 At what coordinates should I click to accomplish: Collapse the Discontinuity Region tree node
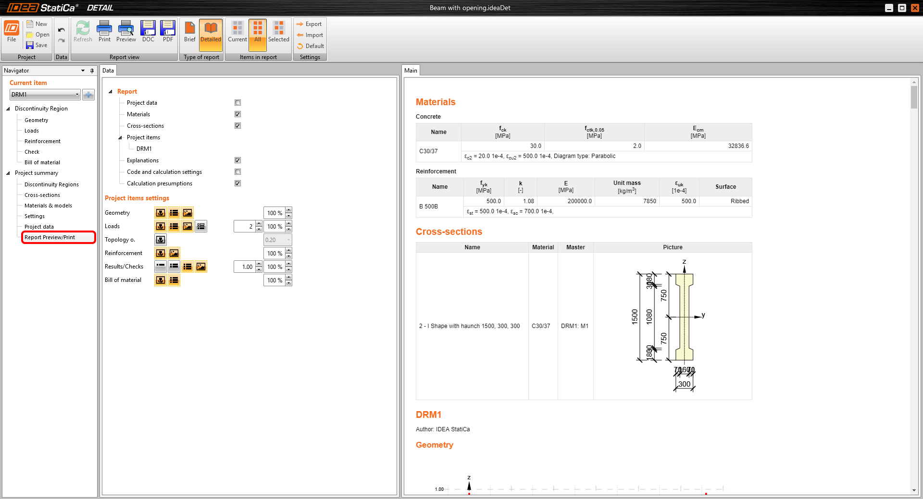click(x=8, y=109)
